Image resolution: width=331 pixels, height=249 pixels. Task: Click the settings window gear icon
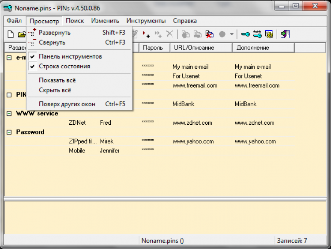pos(269,34)
